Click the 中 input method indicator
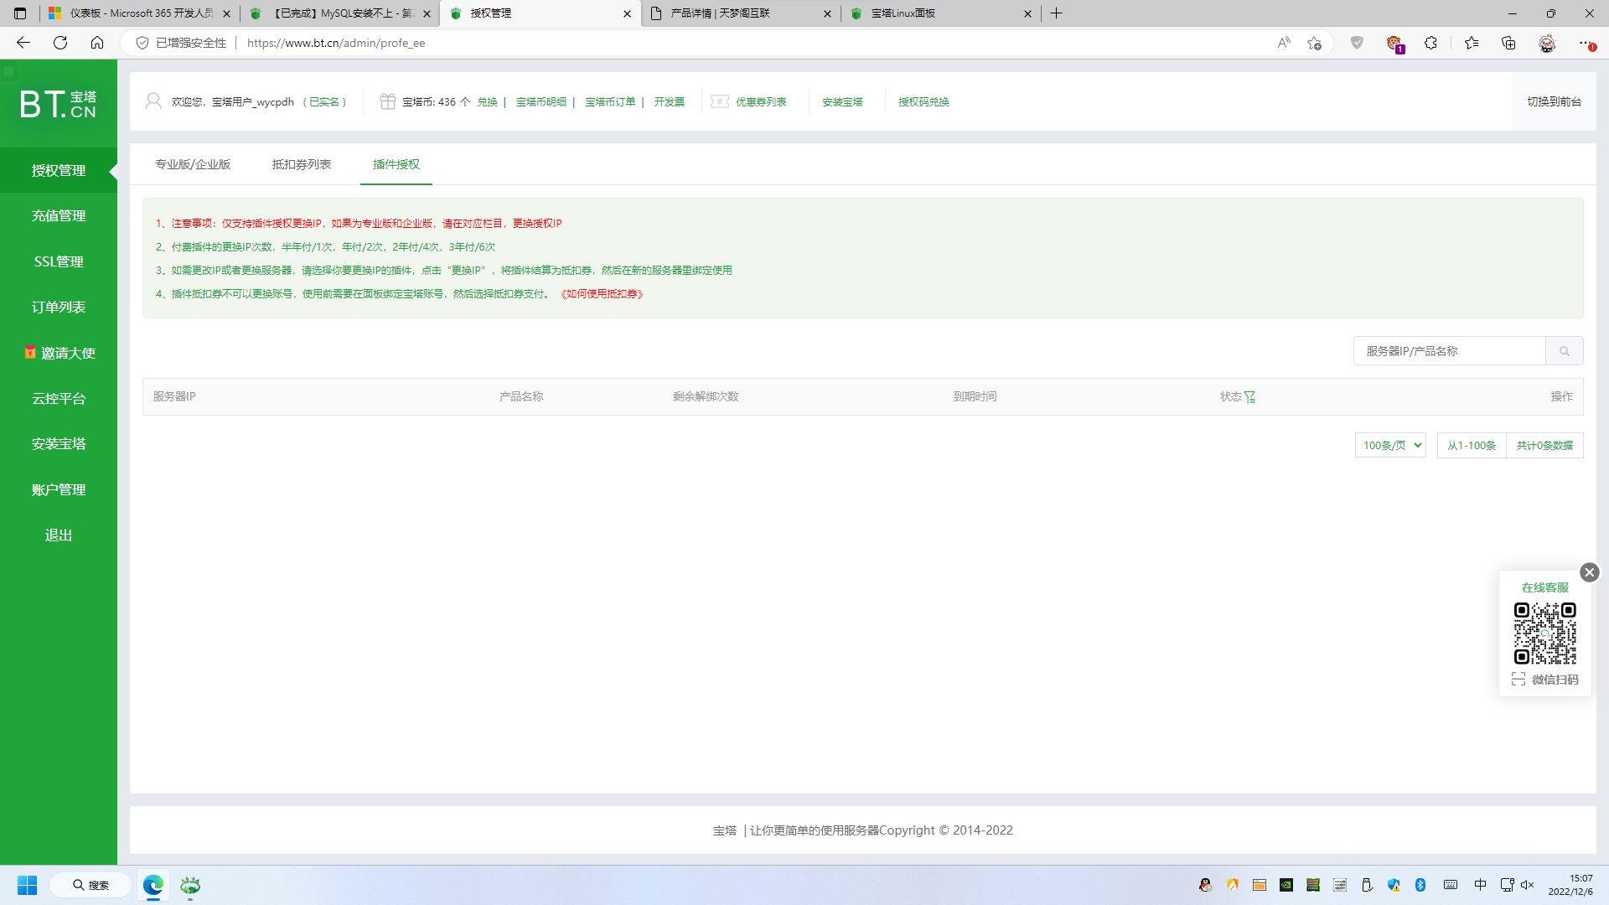This screenshot has height=905, width=1609. click(1480, 885)
